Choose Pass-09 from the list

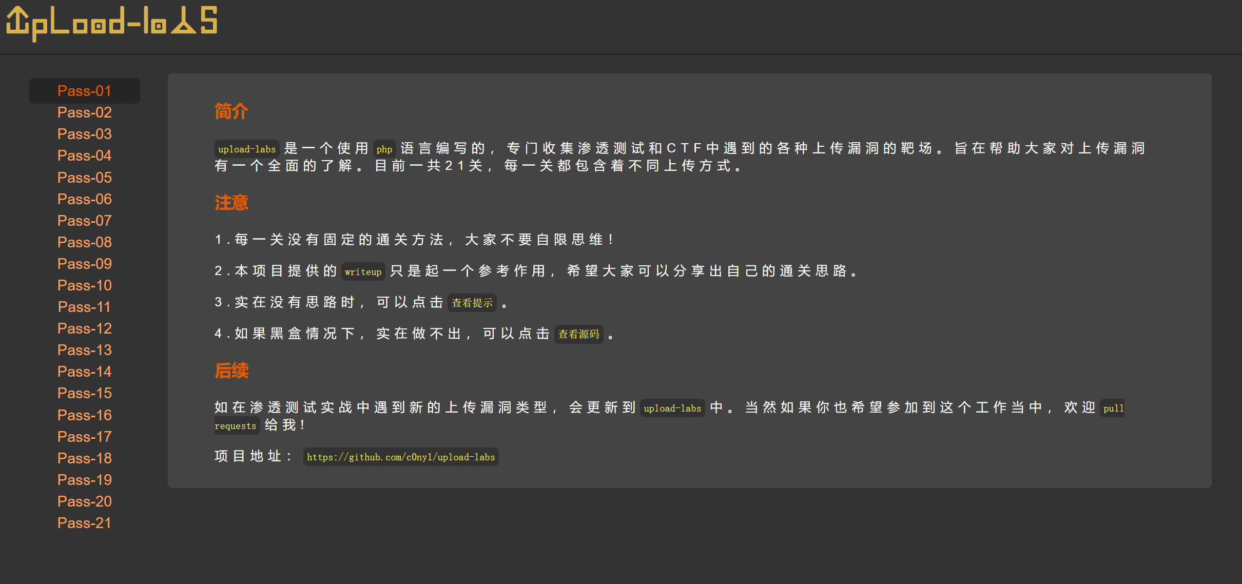tap(84, 264)
